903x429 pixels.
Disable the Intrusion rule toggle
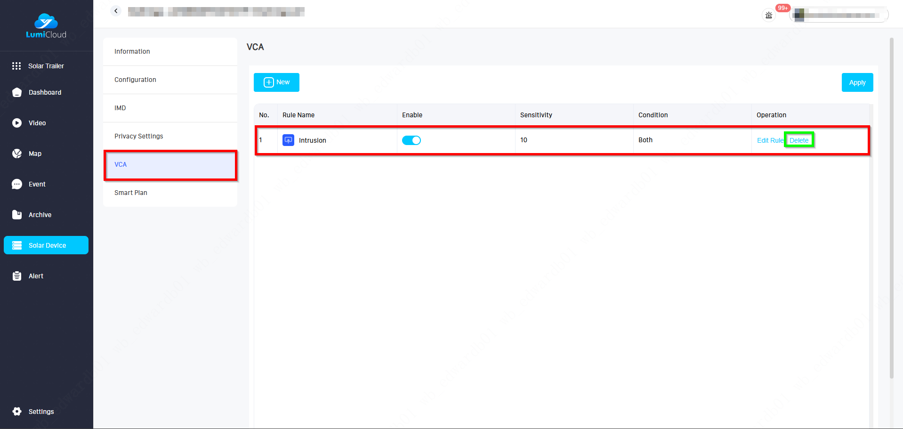point(411,140)
